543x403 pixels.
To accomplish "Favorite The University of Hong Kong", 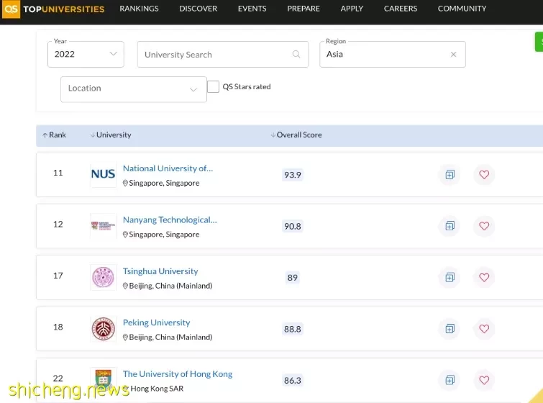I will point(484,380).
